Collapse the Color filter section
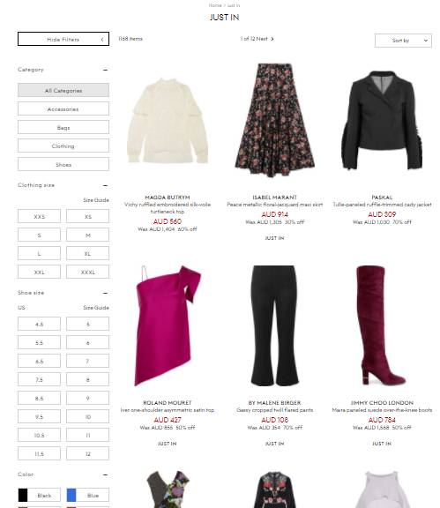 point(105,474)
